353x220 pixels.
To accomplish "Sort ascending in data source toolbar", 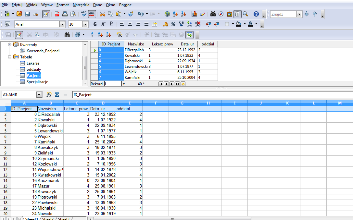I will point(100,35).
